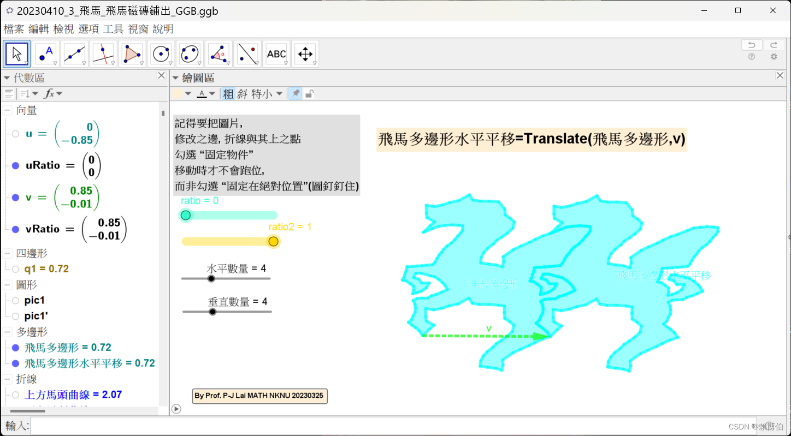This screenshot has width=791, height=436.
Task: Select the ABC text tool
Action: coord(276,53)
